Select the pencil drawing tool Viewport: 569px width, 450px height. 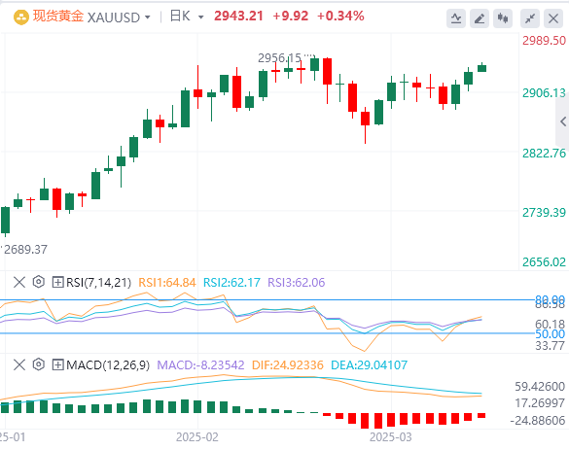tap(480, 18)
